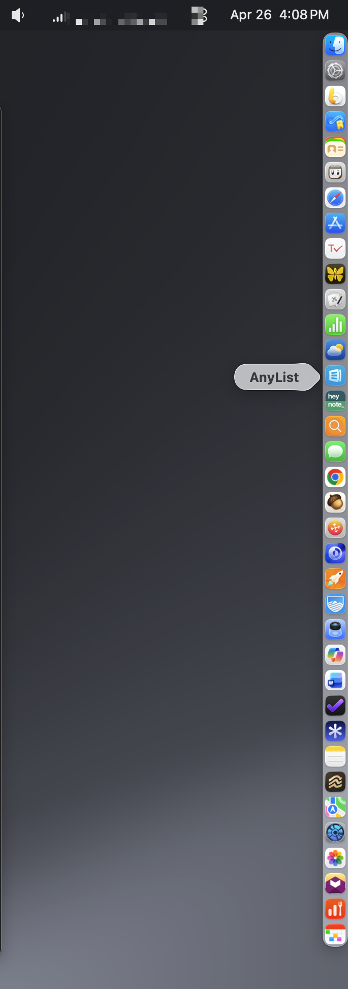Viewport: 348px width, 989px height.
Task: Open the red T-checkmark app icon
Action: pyautogui.click(x=335, y=249)
